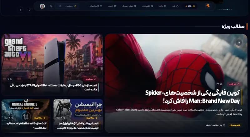The height and width of the screenshot is (137, 250).
Task: Click the home icon in خانه tab
Action: [194, 6]
